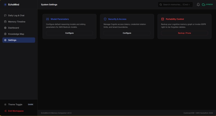Click the Memory Timeline calendar icon
Viewport: 216px width, 116px height.
coord(5,22)
